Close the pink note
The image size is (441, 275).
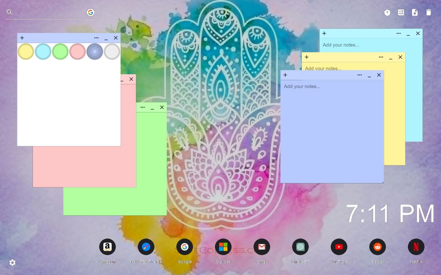click(131, 79)
